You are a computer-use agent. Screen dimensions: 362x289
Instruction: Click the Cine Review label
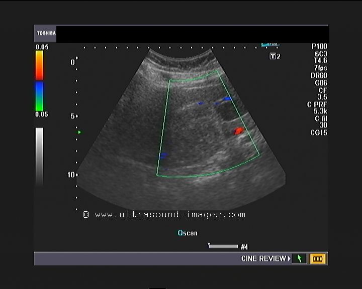click(263, 259)
